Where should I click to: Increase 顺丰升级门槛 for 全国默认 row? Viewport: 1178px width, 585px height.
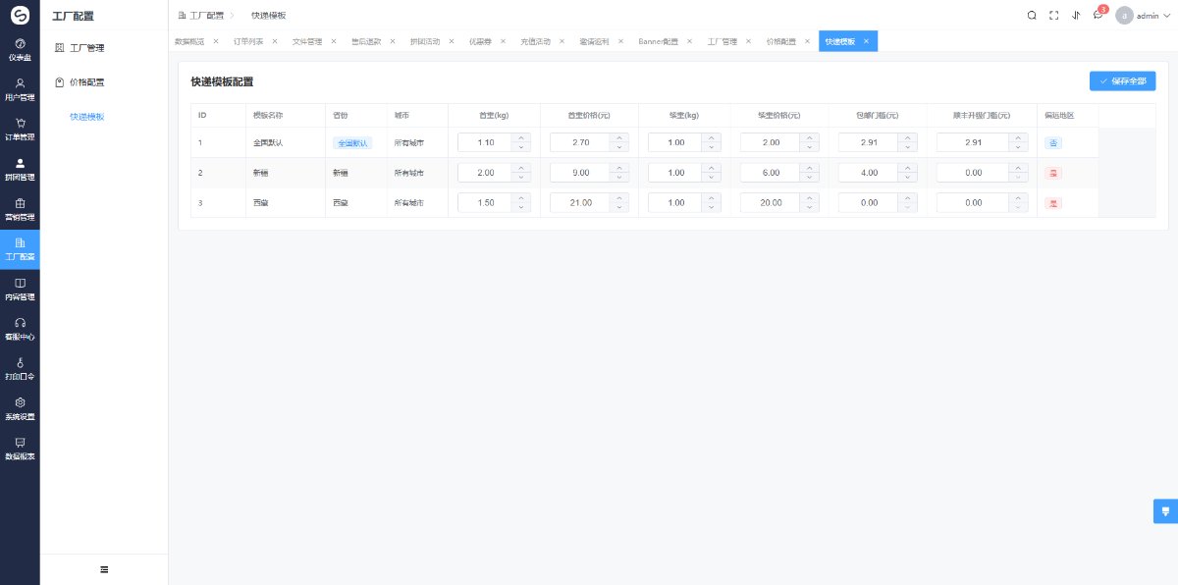1020,137
